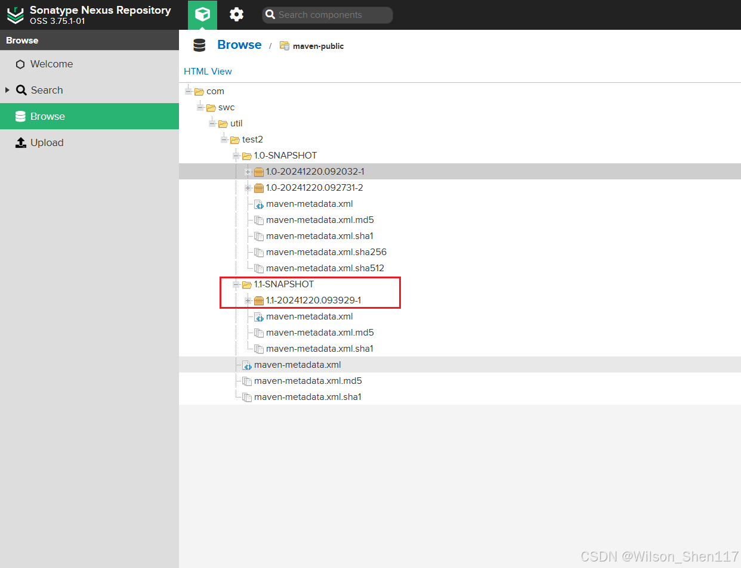
Task: Select component 1.0-20241220.092731-2
Action: [314, 188]
